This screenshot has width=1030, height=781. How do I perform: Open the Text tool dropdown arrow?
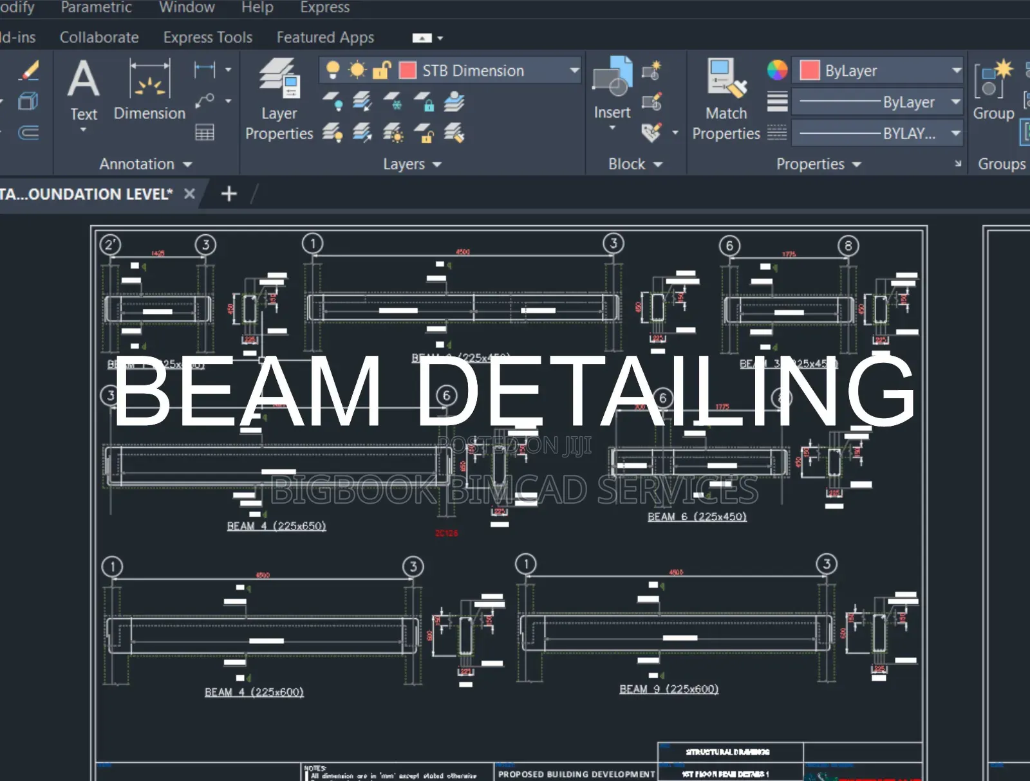click(84, 130)
